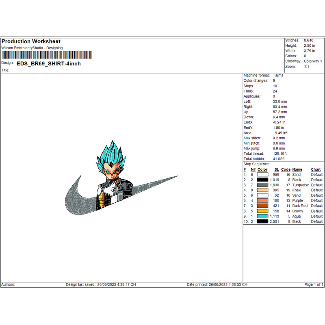Select the design name EDS_BR69_SHIRT-4inch
The width and height of the screenshot is (325, 325).
48,64
